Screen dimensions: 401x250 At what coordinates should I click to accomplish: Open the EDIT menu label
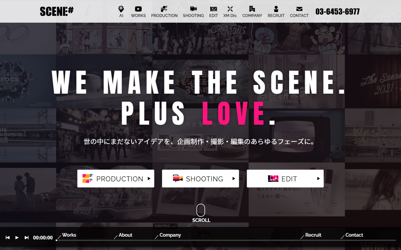[214, 16]
